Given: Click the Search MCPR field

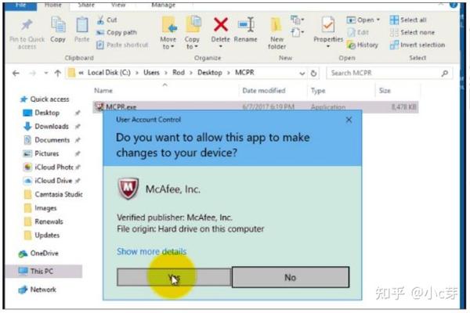Looking at the screenshot, I should (x=389, y=73).
